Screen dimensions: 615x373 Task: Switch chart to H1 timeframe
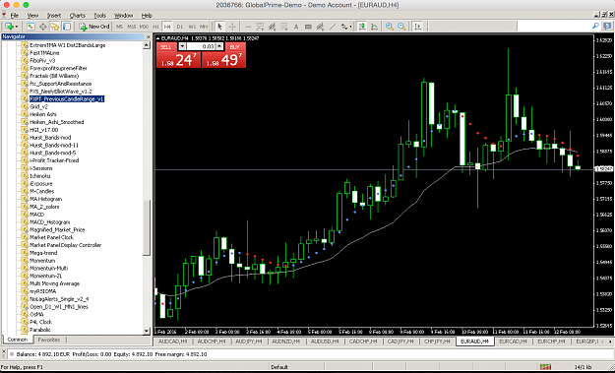point(155,27)
